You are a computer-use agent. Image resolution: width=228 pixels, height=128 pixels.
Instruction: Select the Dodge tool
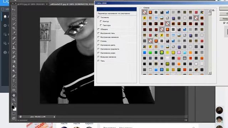pos(14,71)
